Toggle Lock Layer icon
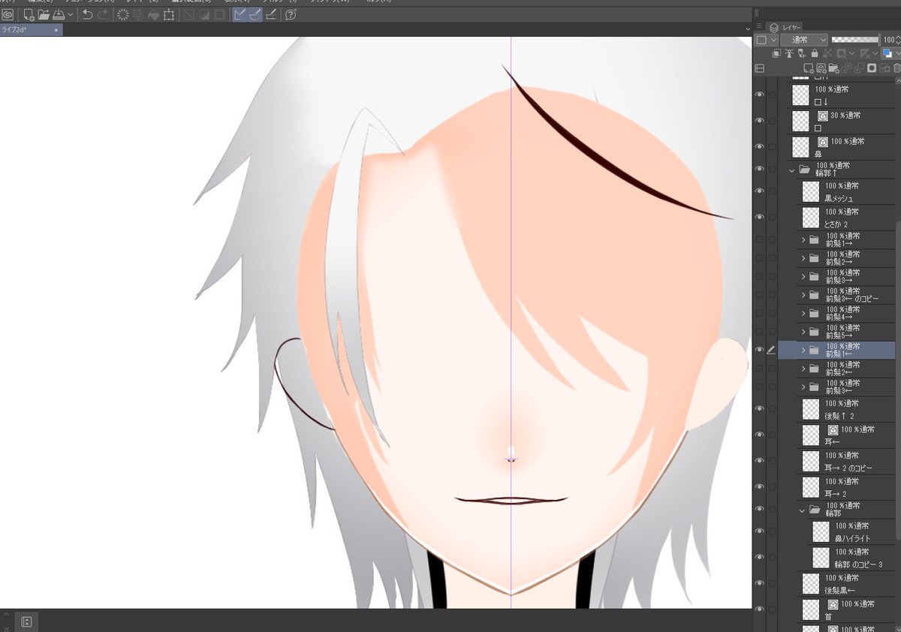 815,53
